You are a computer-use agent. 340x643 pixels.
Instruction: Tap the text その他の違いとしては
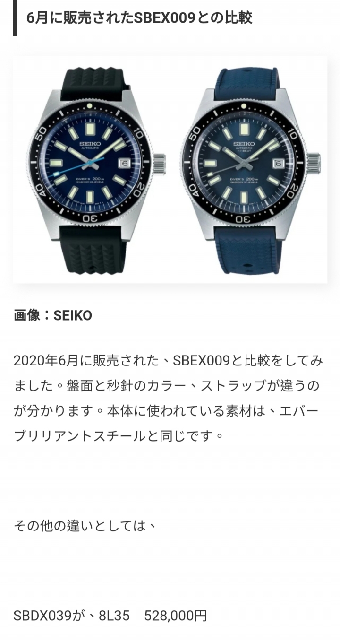85,525
